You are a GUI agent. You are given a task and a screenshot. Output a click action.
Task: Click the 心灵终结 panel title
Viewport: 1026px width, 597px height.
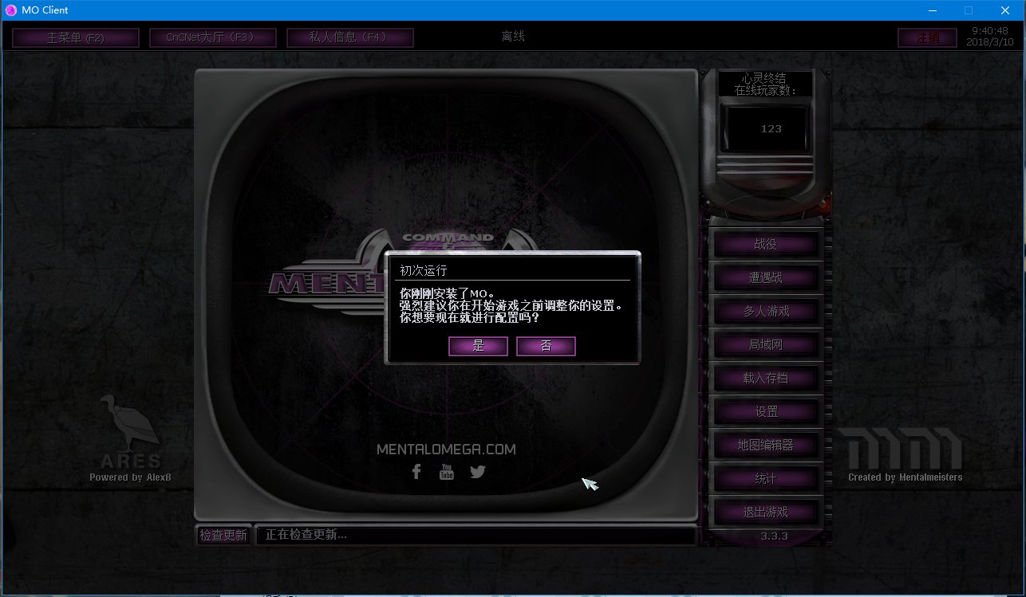[x=764, y=78]
